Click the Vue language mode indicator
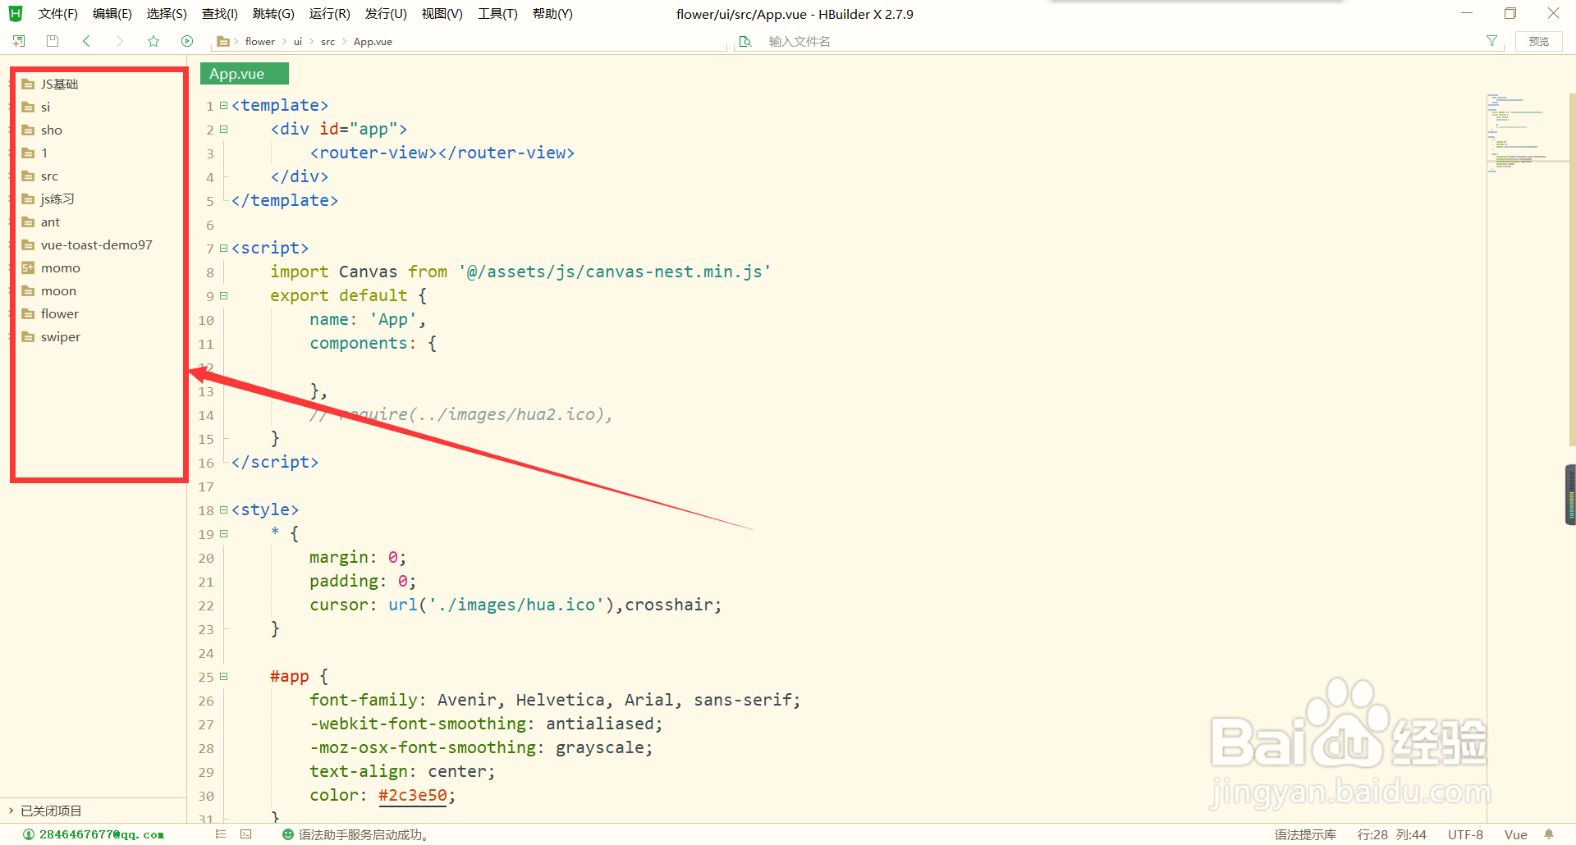 (x=1515, y=834)
